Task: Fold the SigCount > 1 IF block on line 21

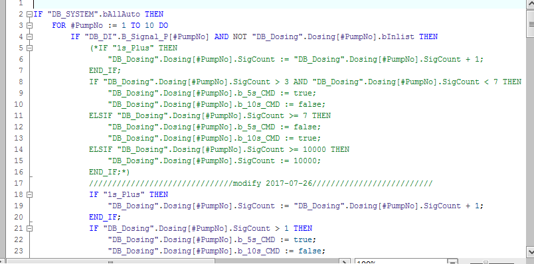Action: pyautogui.click(x=29, y=229)
